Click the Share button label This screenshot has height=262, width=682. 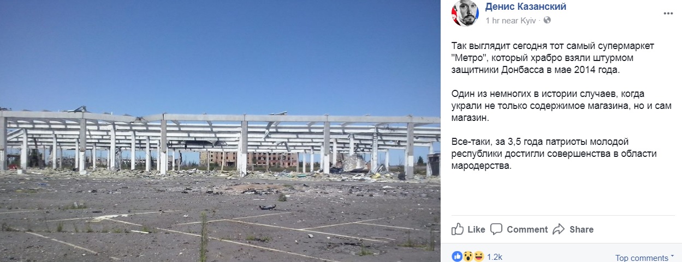click(582, 229)
